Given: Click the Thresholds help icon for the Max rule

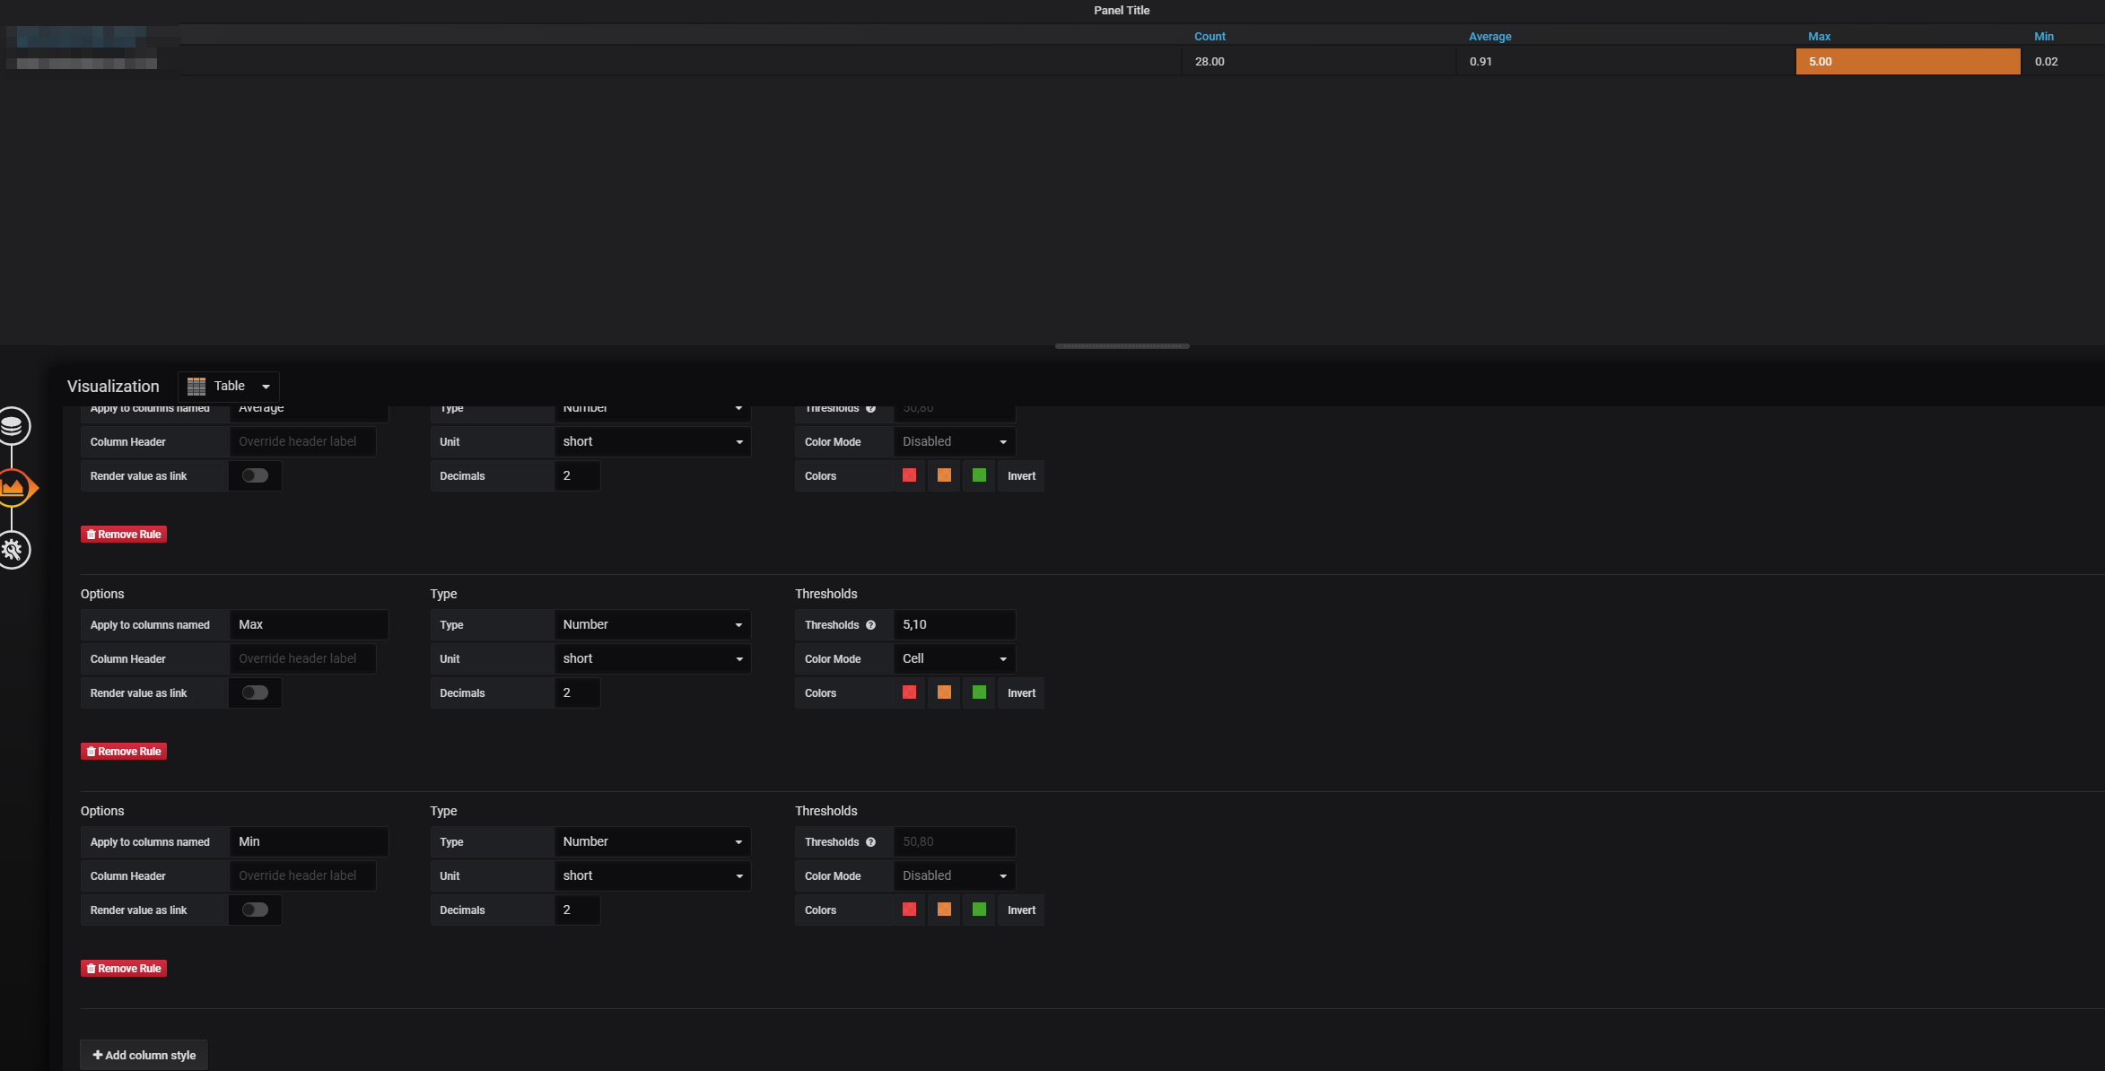Looking at the screenshot, I should (x=870, y=624).
